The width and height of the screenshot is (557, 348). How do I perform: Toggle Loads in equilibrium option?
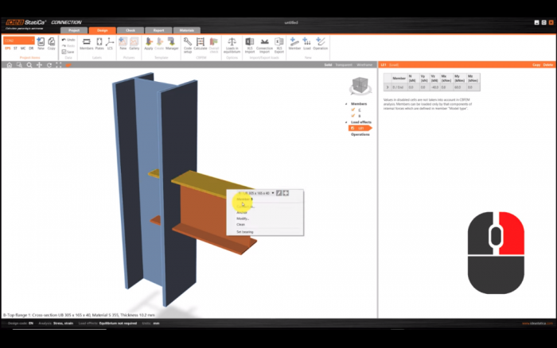pos(232,45)
